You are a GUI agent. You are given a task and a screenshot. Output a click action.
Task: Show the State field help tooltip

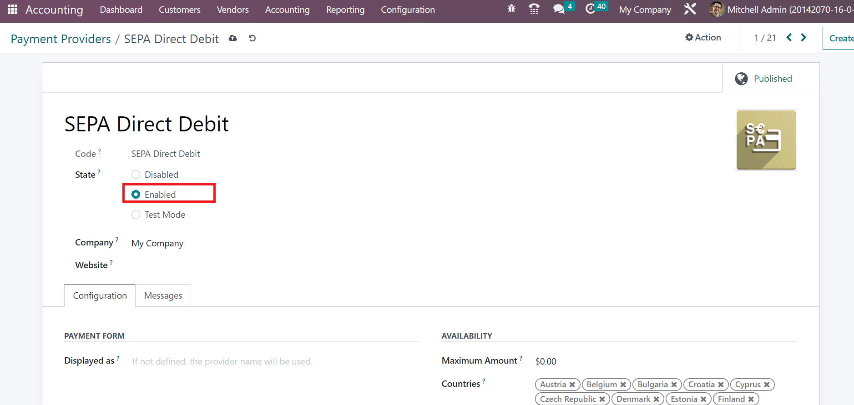point(99,172)
